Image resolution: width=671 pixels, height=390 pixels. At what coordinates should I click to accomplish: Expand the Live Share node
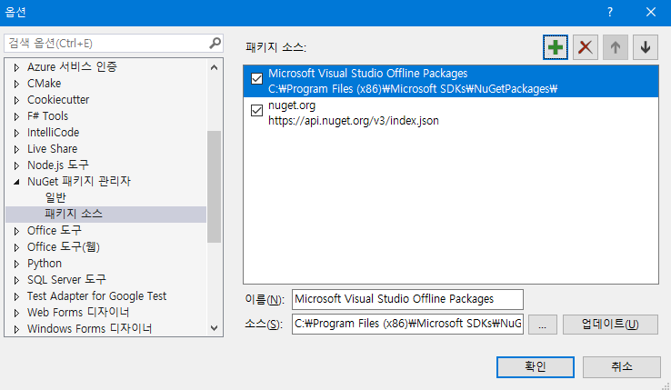16,149
